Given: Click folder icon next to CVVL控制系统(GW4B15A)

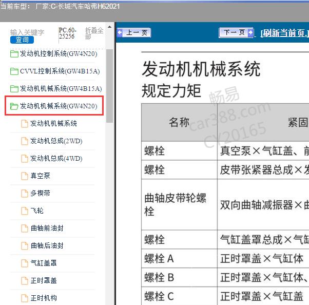Looking at the screenshot, I should (14, 71).
